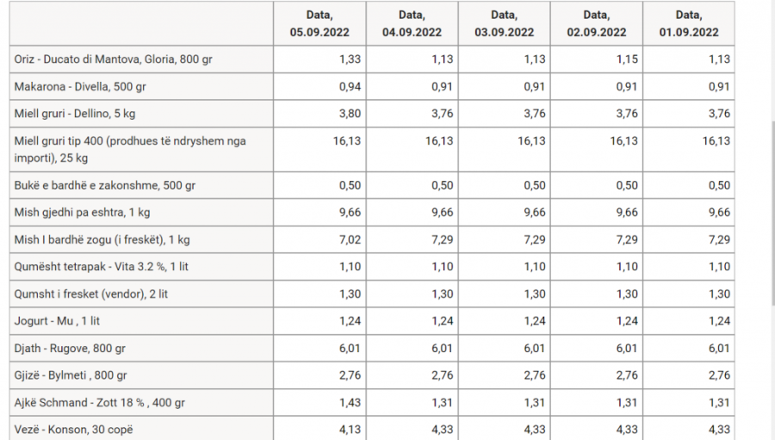The image size is (775, 440).
Task: Click the Data 02.09.2022 column header
Action: 597,24
